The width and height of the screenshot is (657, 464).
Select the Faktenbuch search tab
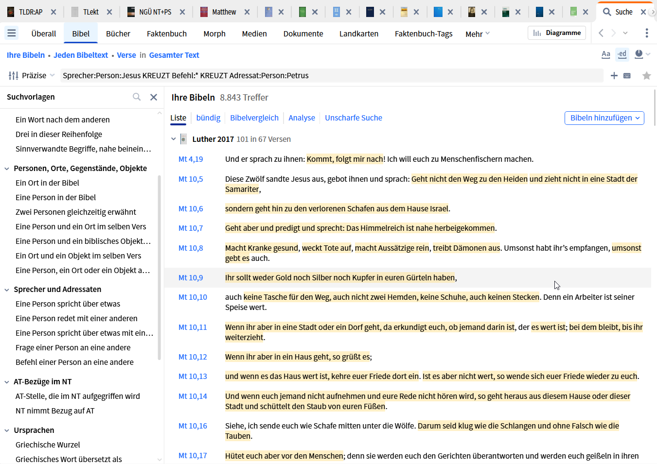167,34
